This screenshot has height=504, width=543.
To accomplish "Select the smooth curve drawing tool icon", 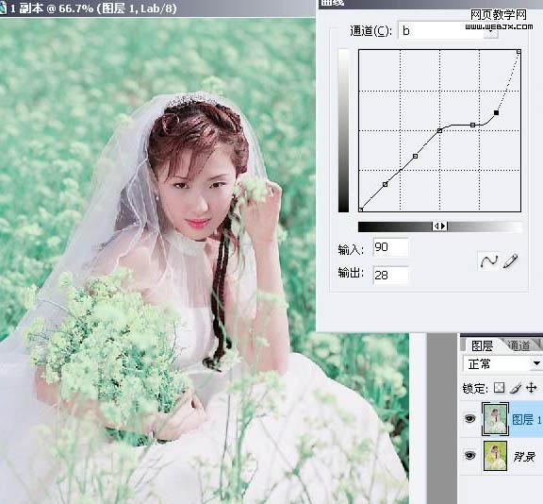I will (x=489, y=261).
